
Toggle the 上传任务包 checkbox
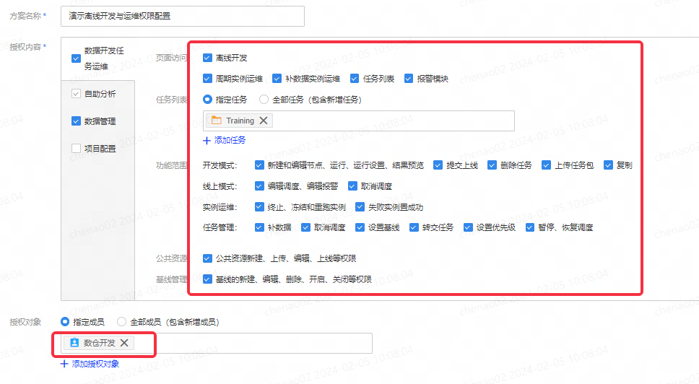click(x=546, y=165)
